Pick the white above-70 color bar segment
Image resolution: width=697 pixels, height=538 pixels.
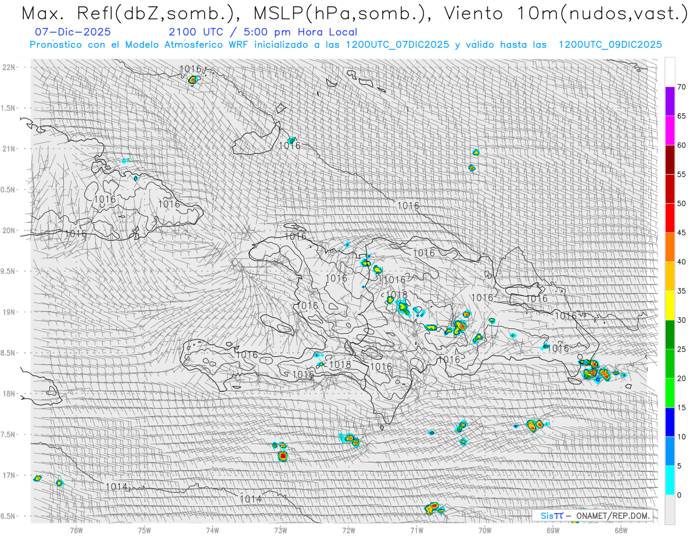670,72
